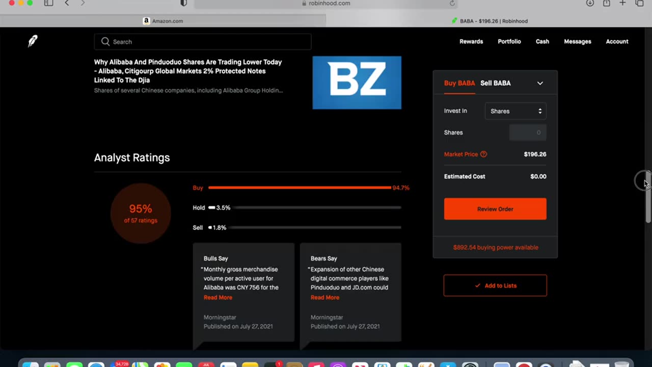
Task: Click the Bears Say card title
Action: coord(324,258)
